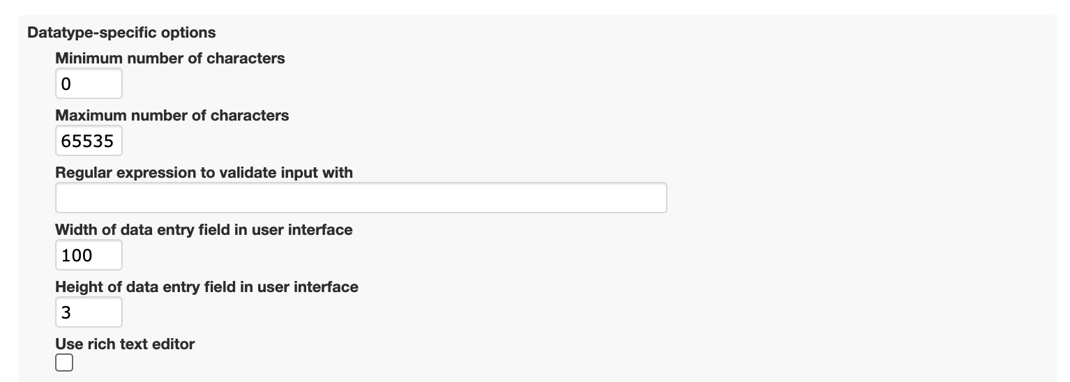
Task: Click the regular expression validation text box
Action: point(361,198)
